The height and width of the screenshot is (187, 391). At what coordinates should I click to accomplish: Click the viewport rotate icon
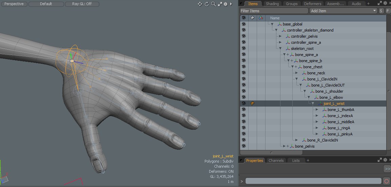207,4
